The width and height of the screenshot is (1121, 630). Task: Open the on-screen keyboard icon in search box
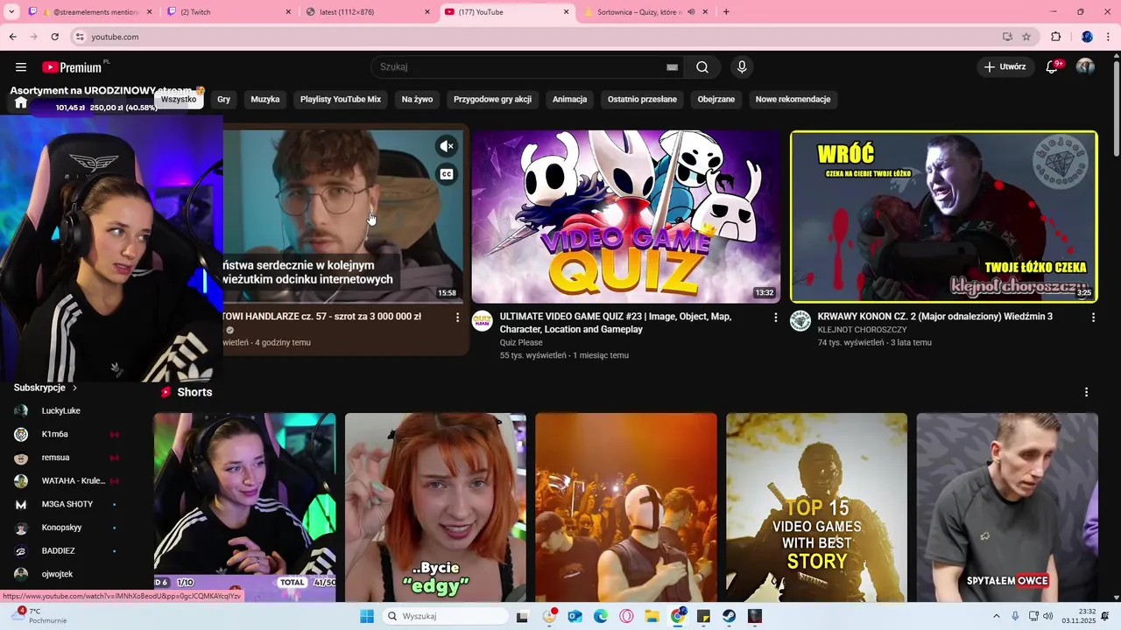click(672, 67)
